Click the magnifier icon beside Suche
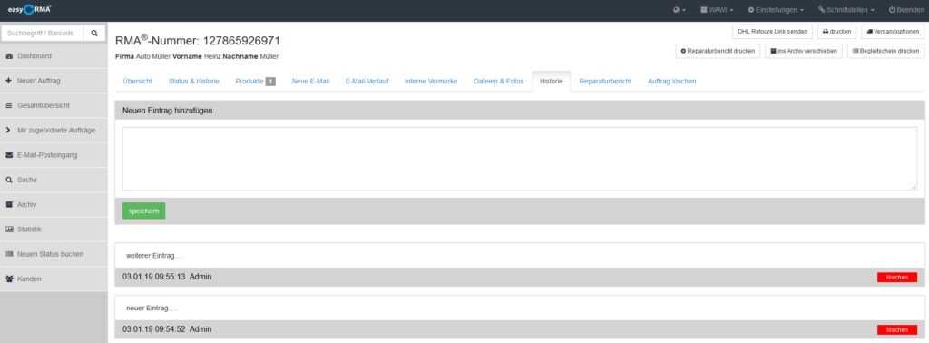Image resolution: width=929 pixels, height=343 pixels. click(x=9, y=180)
